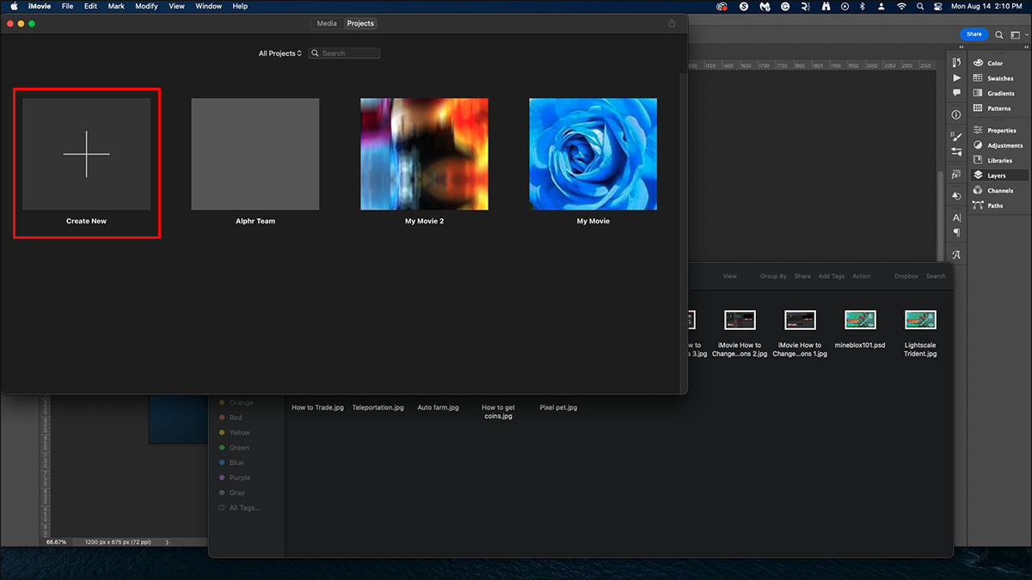Select the Layers panel
Viewport: 1032px width, 580px height.
click(x=998, y=174)
